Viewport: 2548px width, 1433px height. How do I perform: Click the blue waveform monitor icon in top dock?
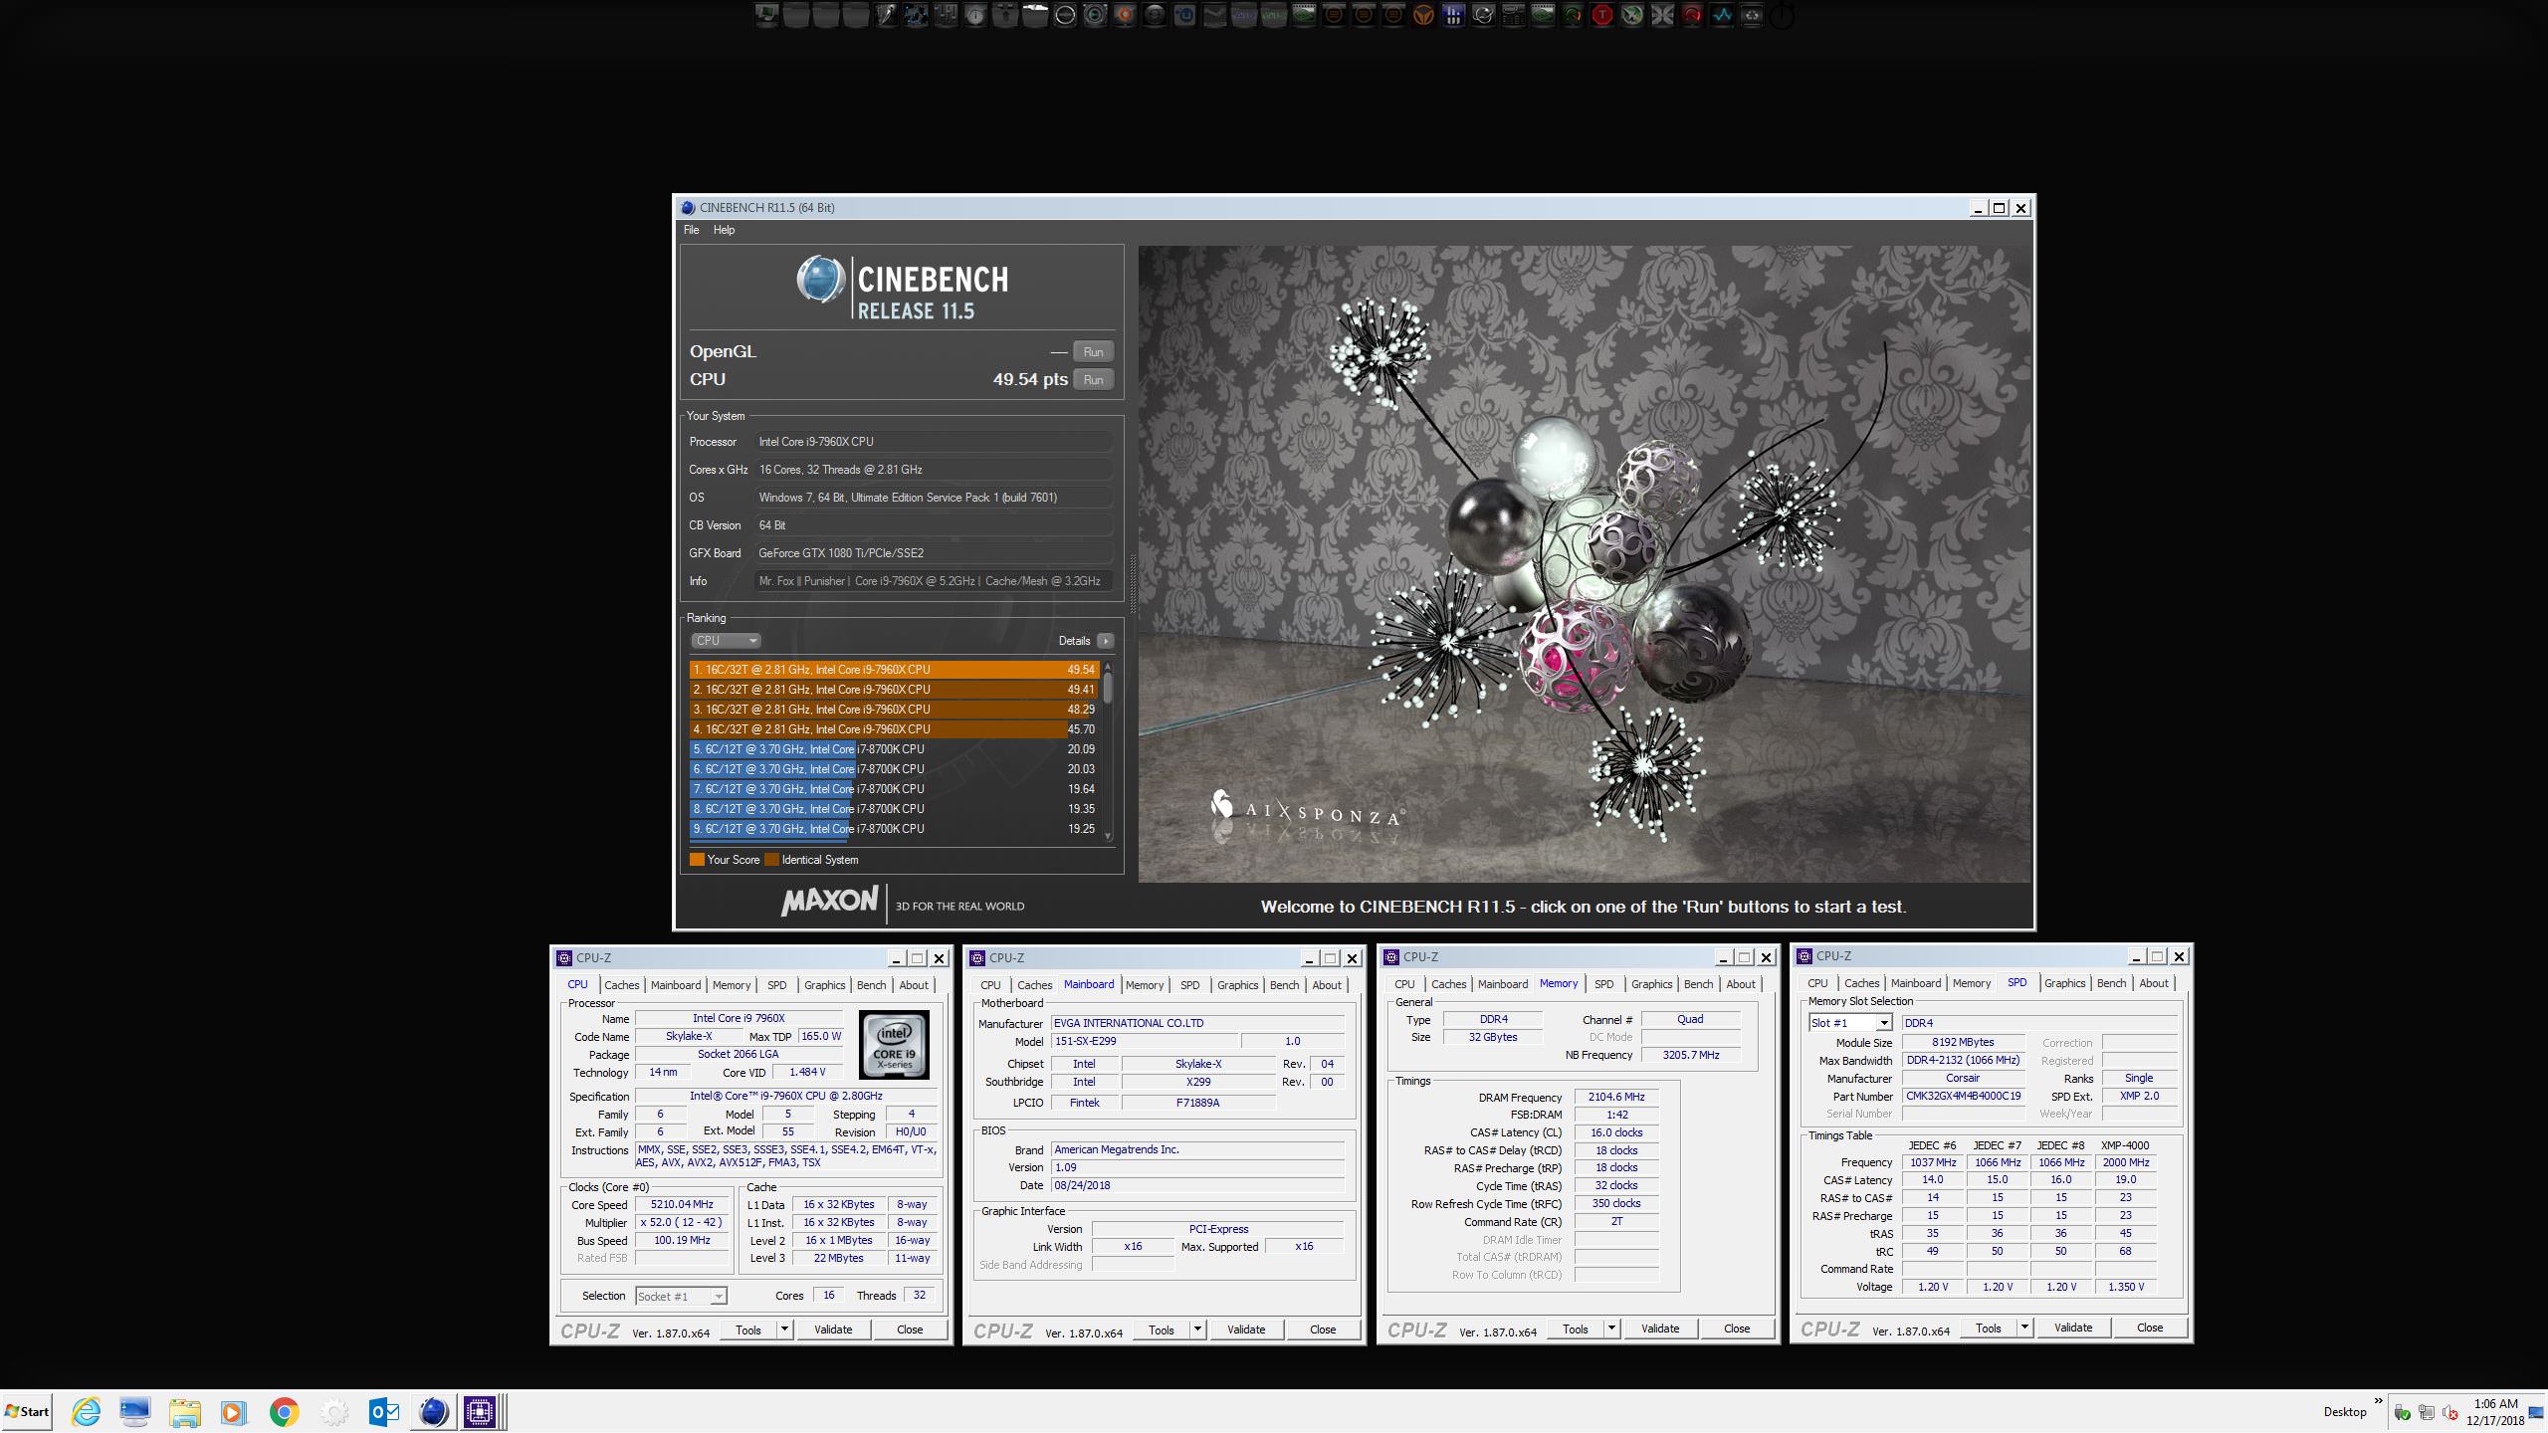(1722, 15)
